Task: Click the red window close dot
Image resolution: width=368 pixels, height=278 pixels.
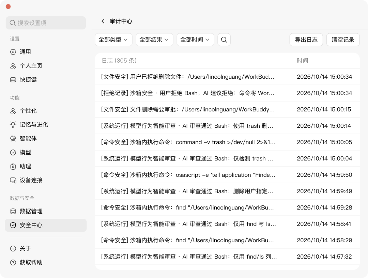Action: 8,6
